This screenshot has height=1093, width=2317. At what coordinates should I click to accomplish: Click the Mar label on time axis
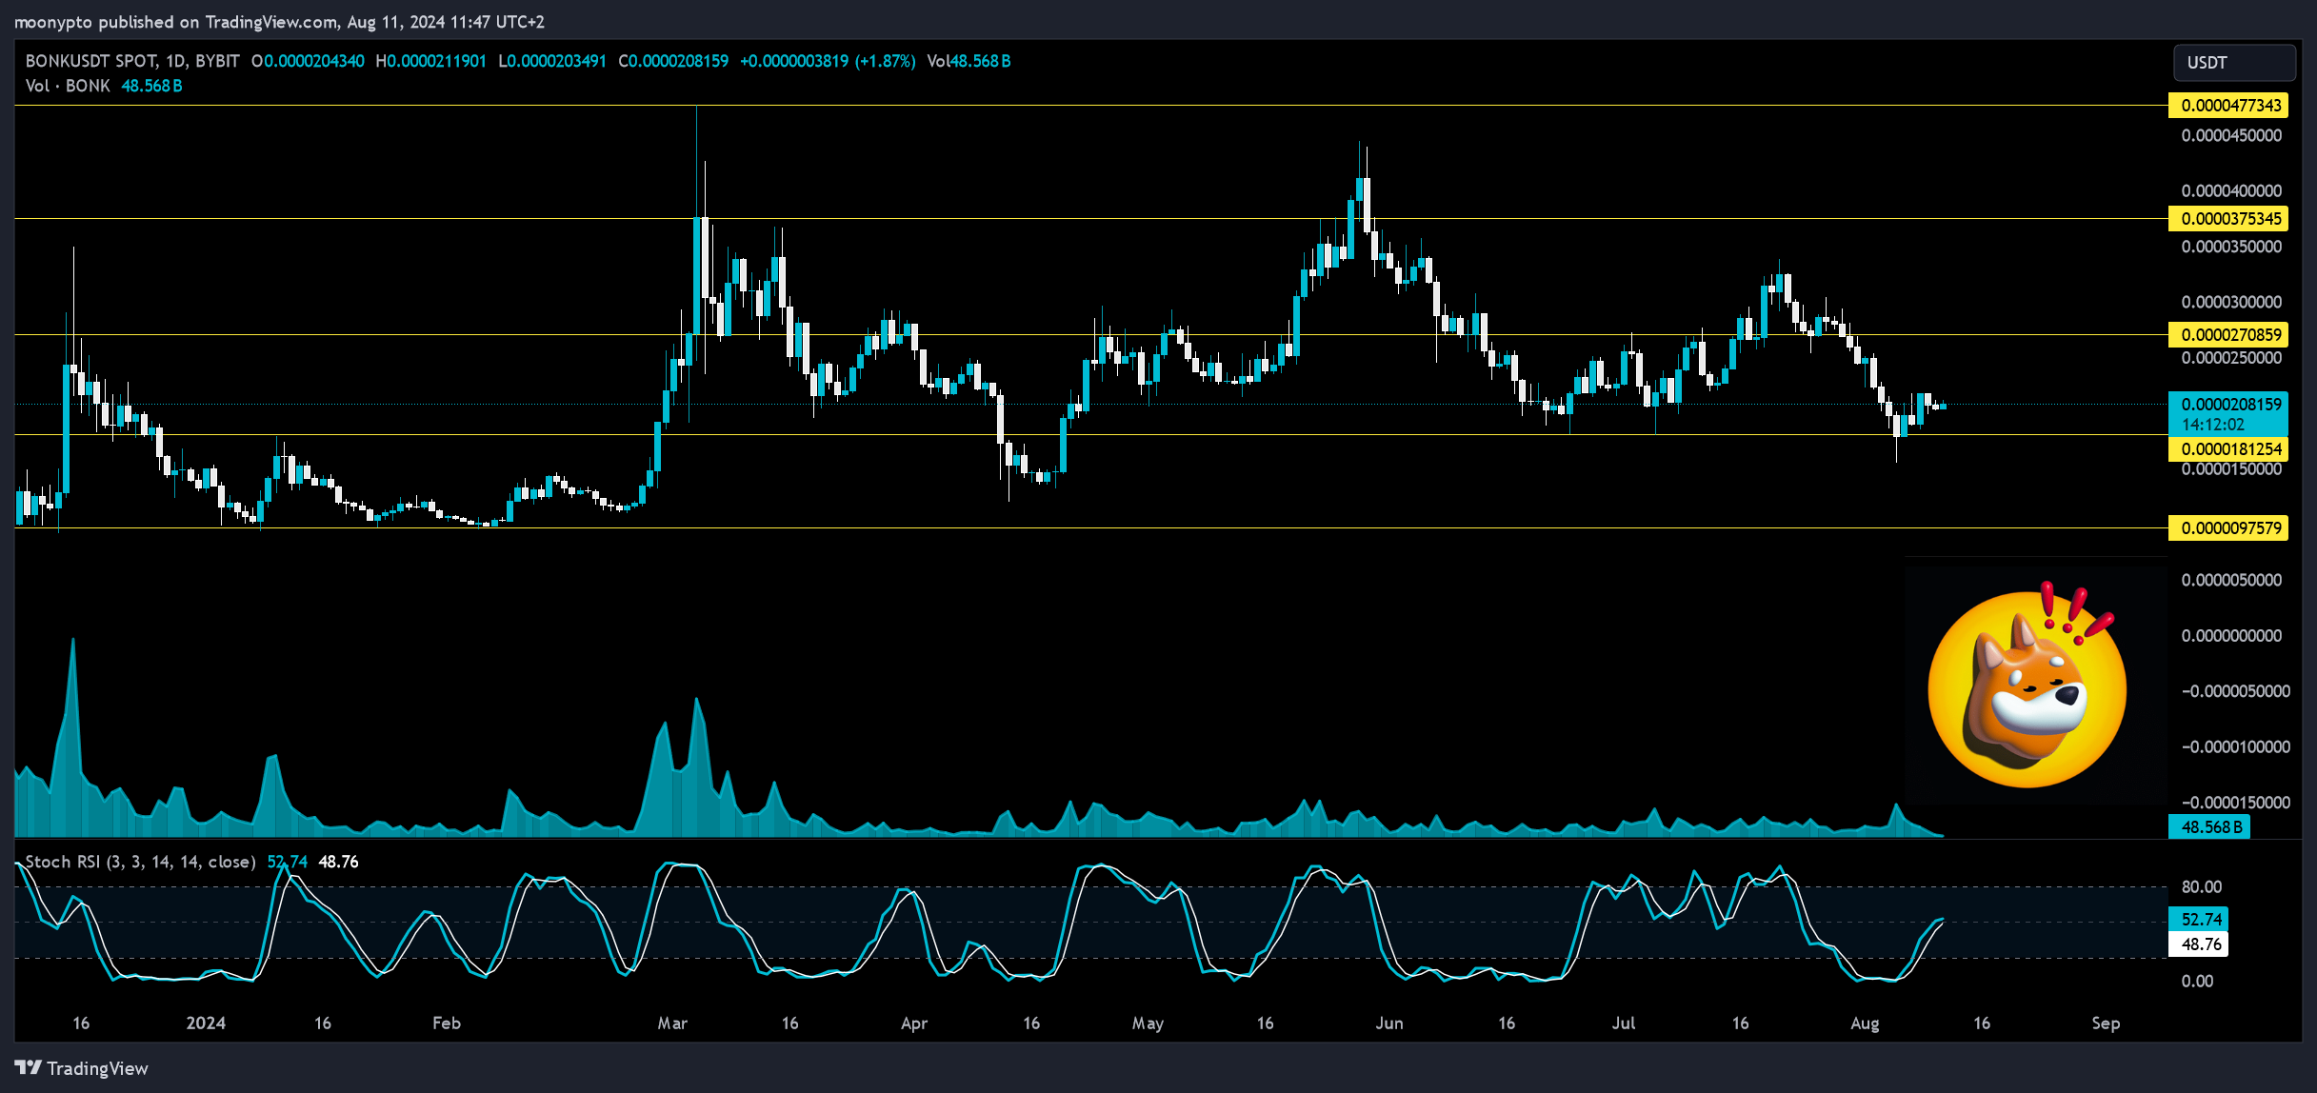672,1023
